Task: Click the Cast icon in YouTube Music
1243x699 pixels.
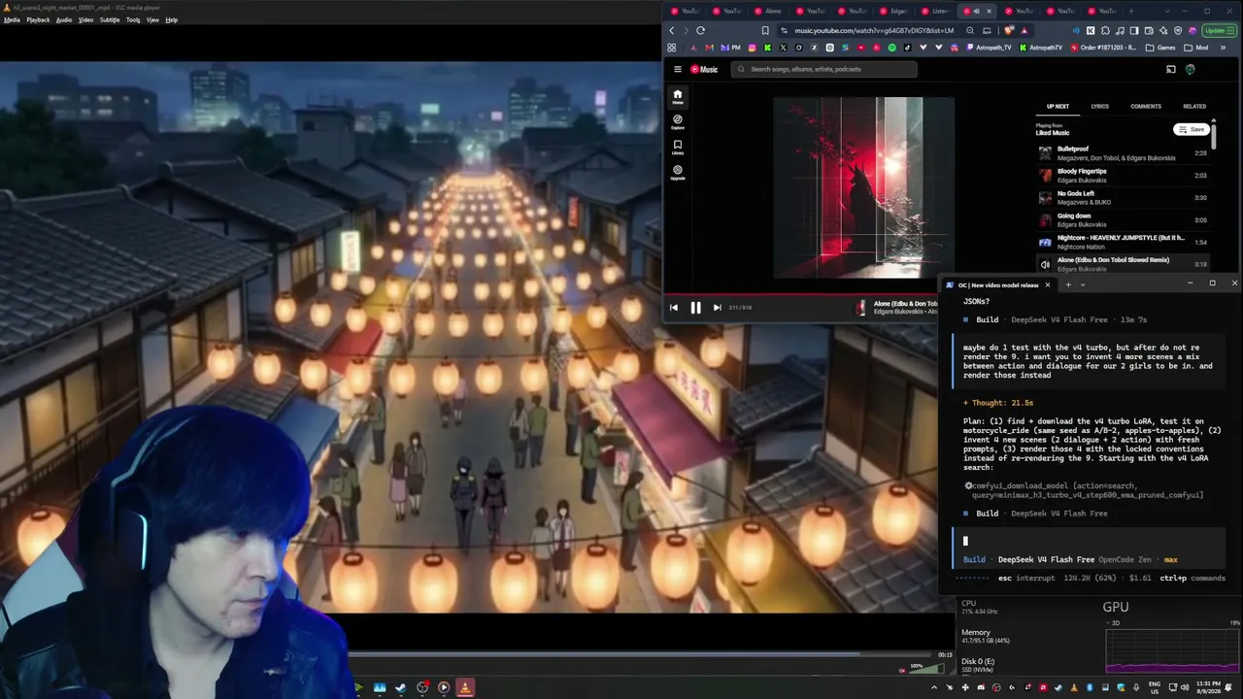Action: 1170,69
